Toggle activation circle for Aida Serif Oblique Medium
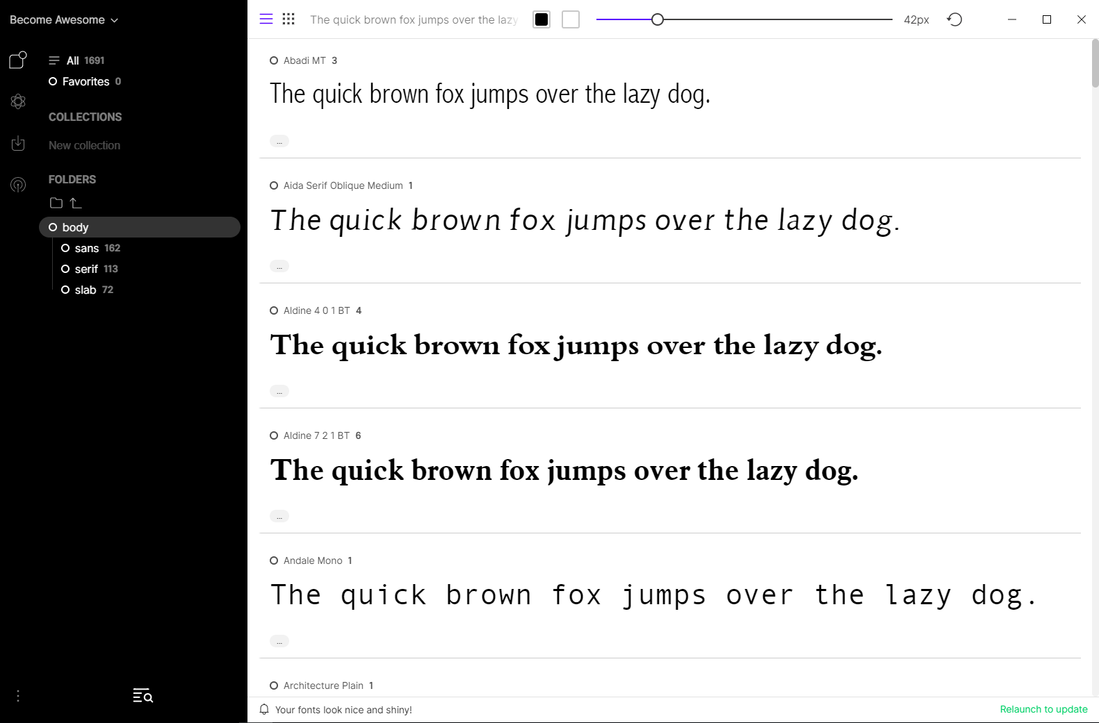1099x723 pixels. [x=274, y=185]
